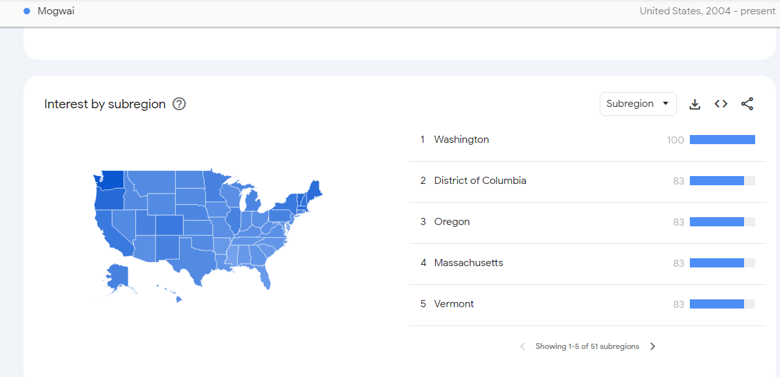Go to previous page of subregions
Image resolution: width=780 pixels, height=377 pixels.
[523, 346]
